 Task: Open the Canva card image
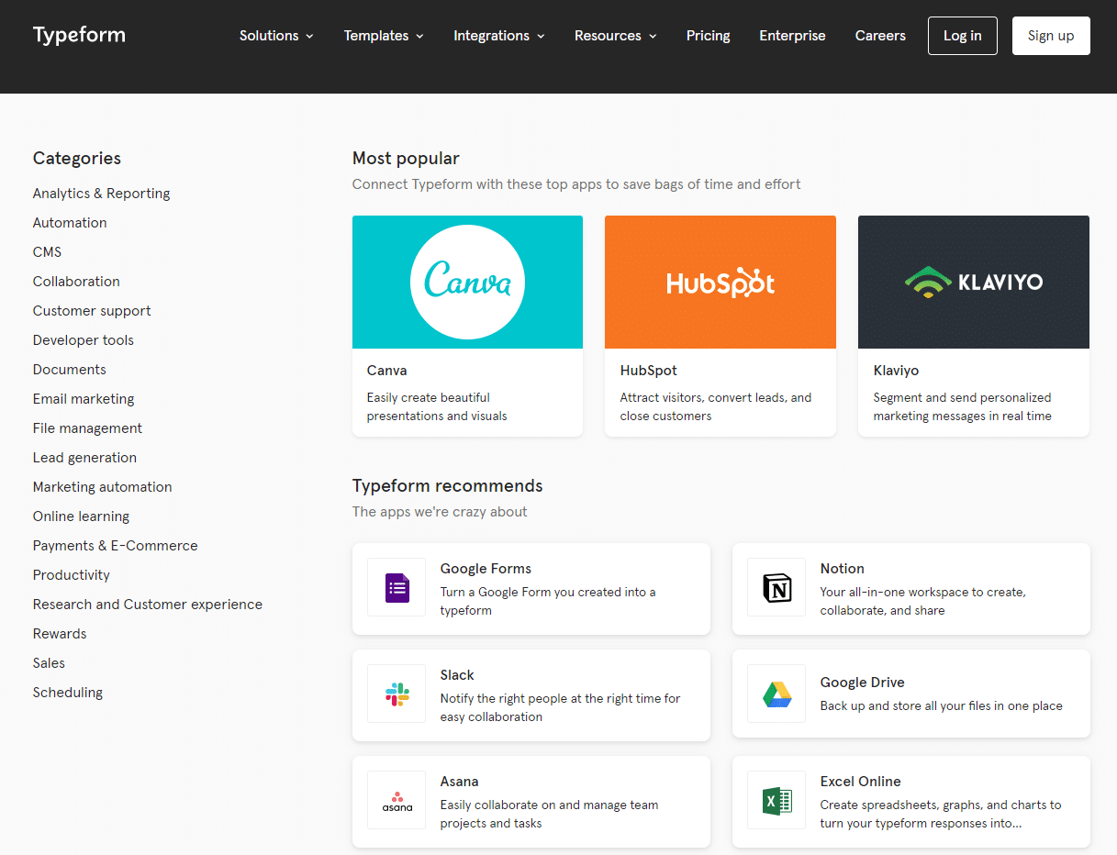[467, 282]
